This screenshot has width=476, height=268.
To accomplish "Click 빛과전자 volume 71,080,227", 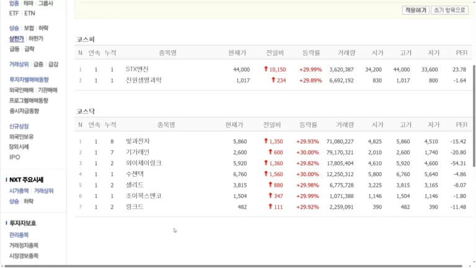I will 340,141.
